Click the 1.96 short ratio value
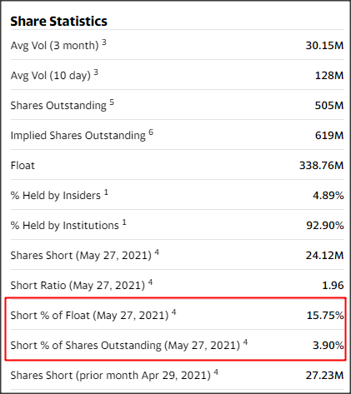Screen dimensions: 351x394 point(333,286)
